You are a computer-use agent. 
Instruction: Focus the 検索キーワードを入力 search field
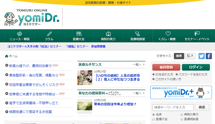click(x=173, y=108)
